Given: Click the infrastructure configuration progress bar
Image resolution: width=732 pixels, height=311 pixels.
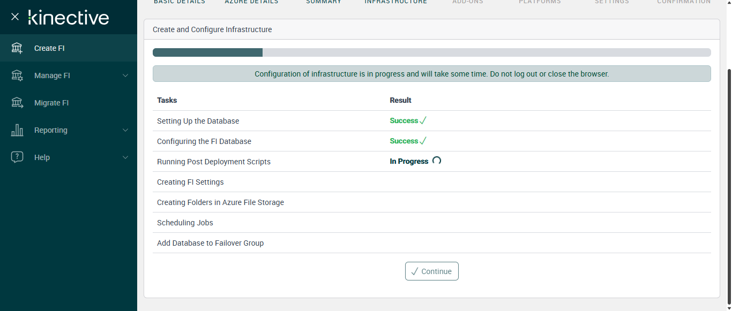Looking at the screenshot, I should [x=431, y=52].
